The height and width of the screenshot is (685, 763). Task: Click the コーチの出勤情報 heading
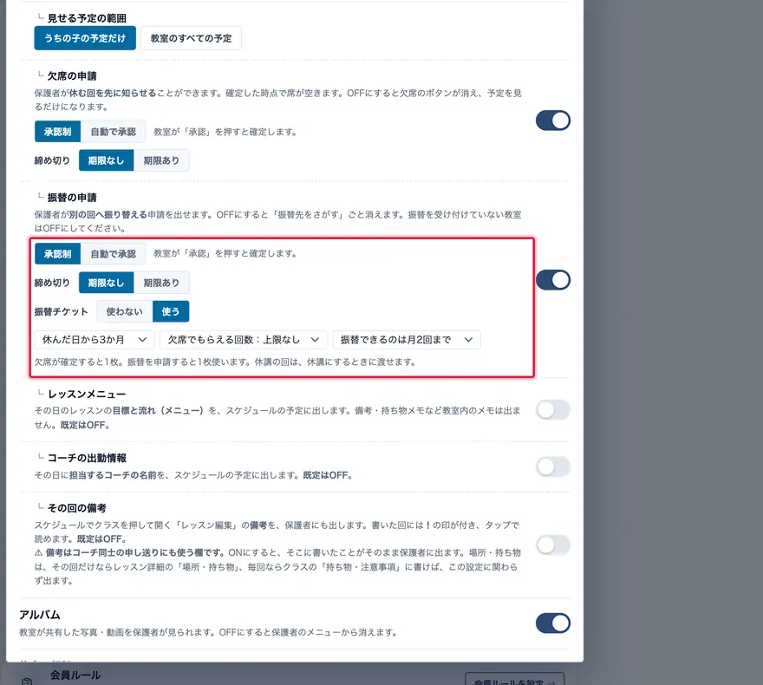[x=87, y=458]
